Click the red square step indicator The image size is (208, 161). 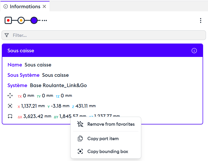coord(8,20)
